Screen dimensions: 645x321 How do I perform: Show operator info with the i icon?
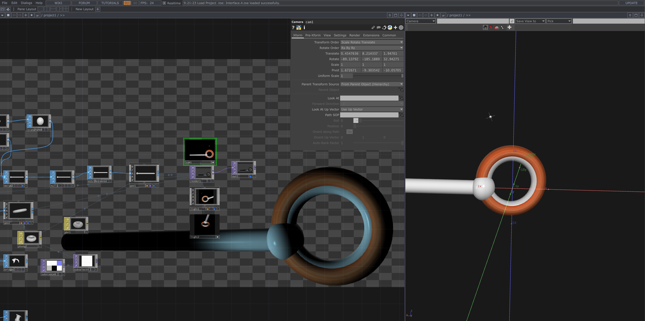[304, 28]
